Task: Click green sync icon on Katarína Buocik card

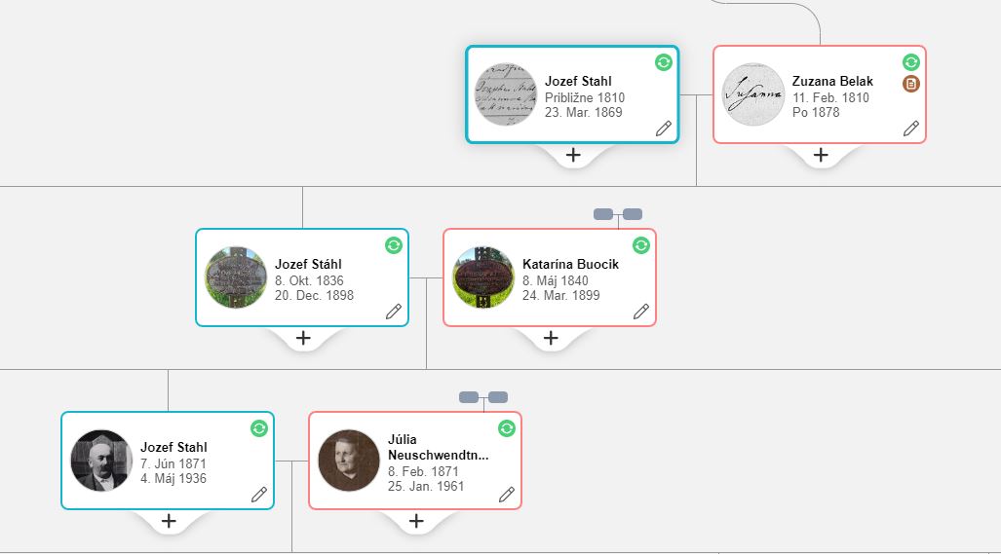Action: (x=641, y=245)
